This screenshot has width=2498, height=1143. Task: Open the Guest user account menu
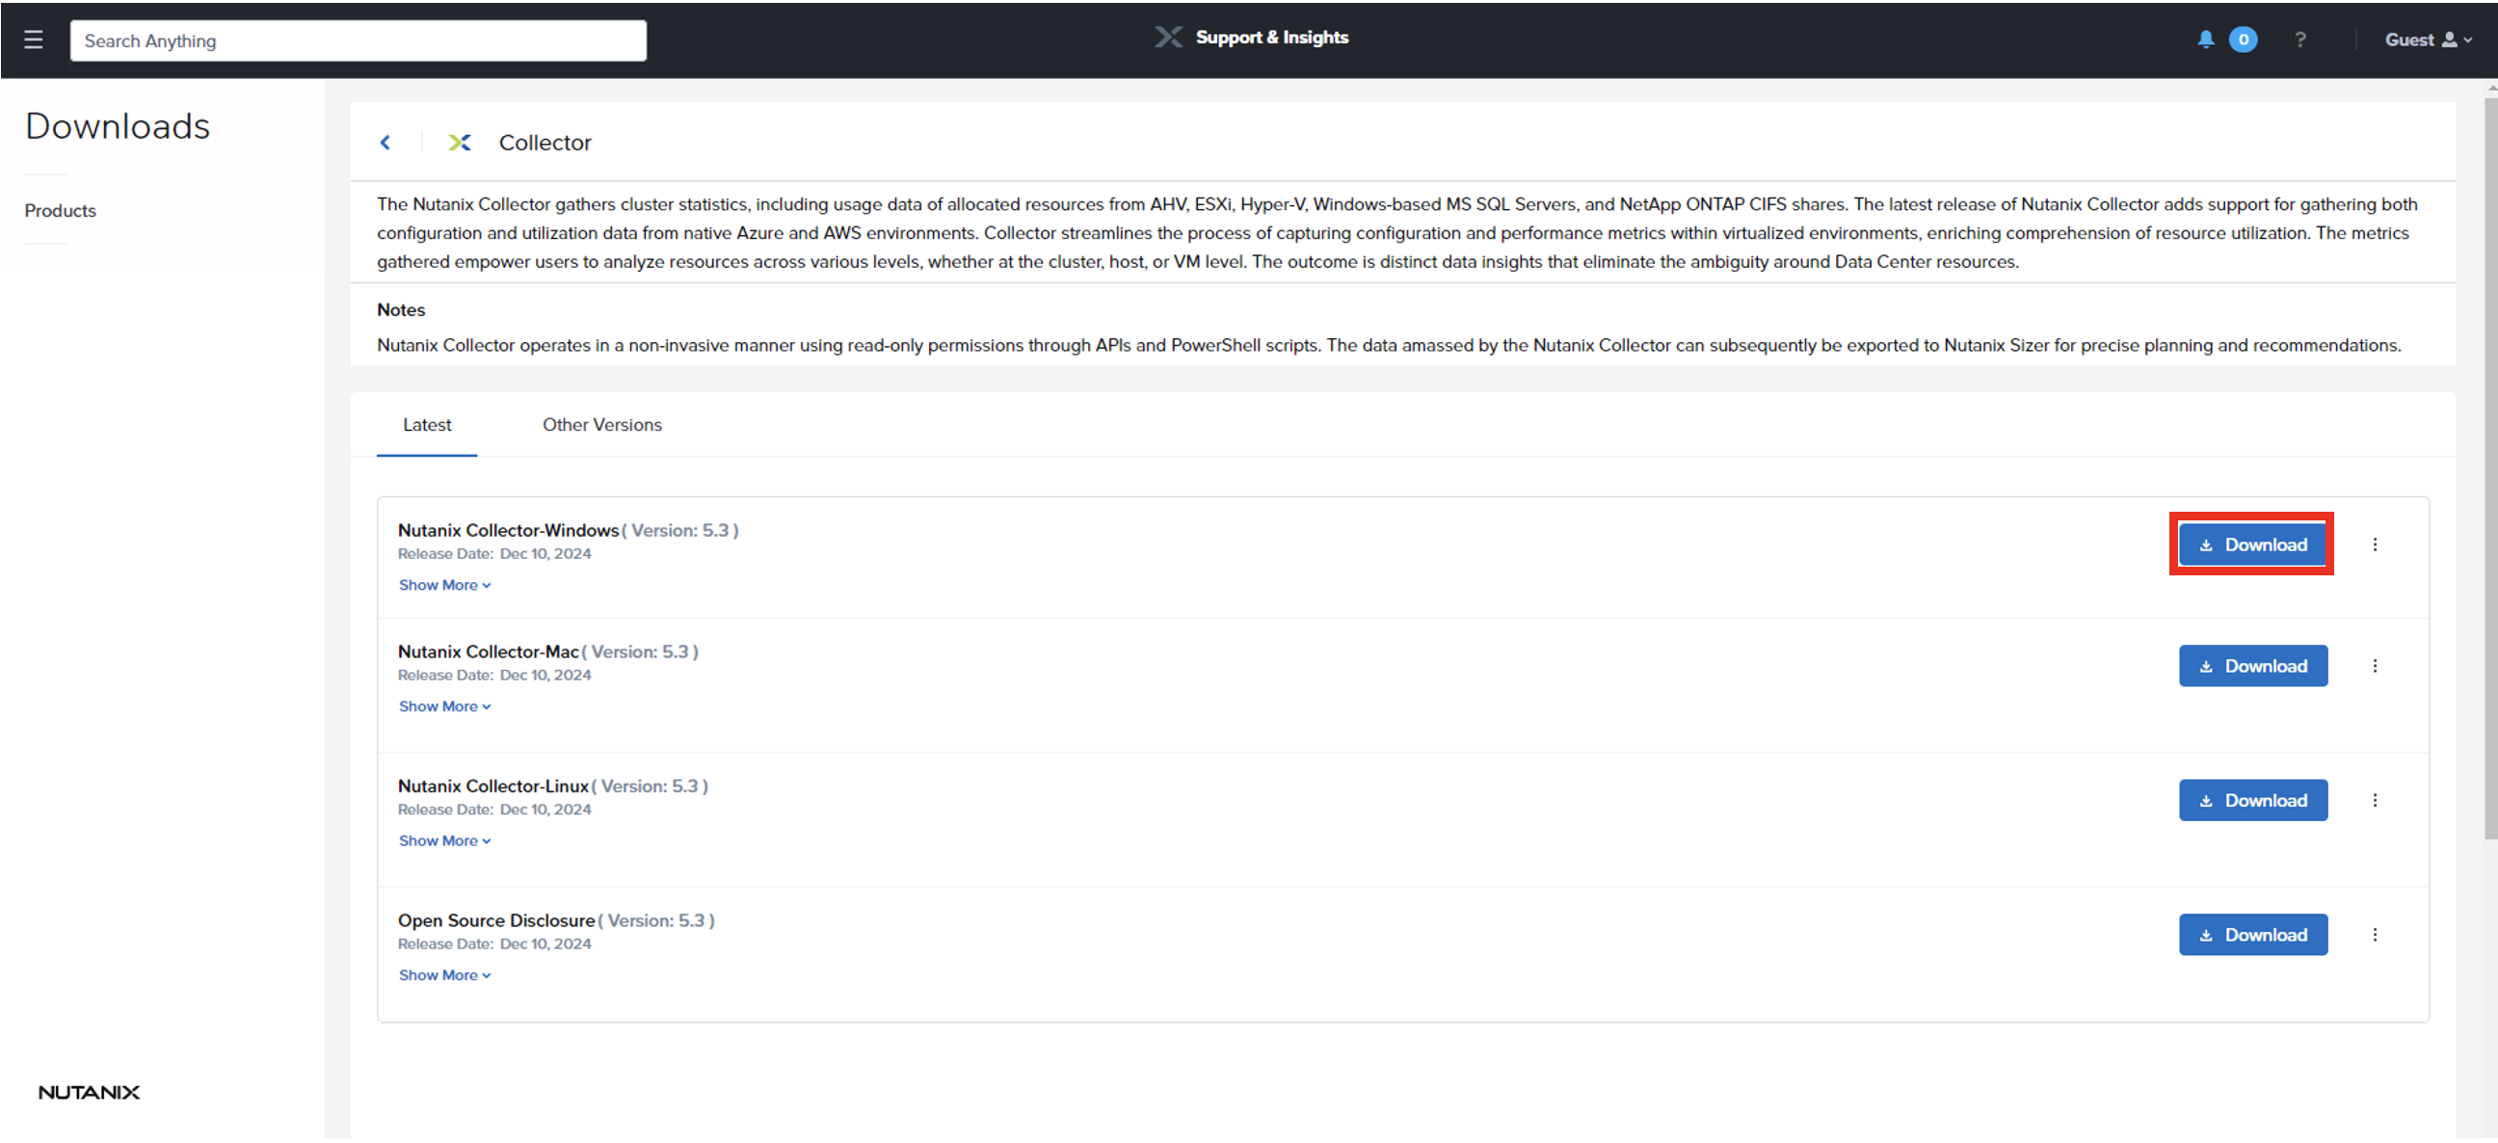click(2429, 40)
